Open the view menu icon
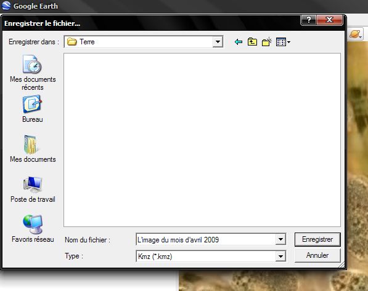 [283, 42]
